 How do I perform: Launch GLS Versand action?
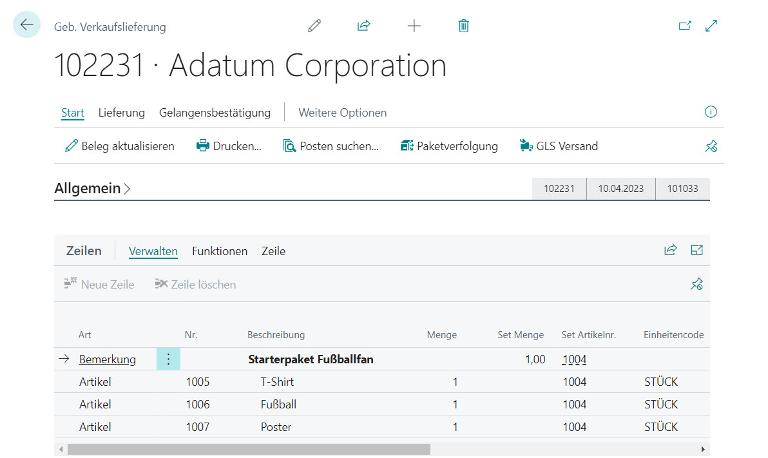[559, 146]
